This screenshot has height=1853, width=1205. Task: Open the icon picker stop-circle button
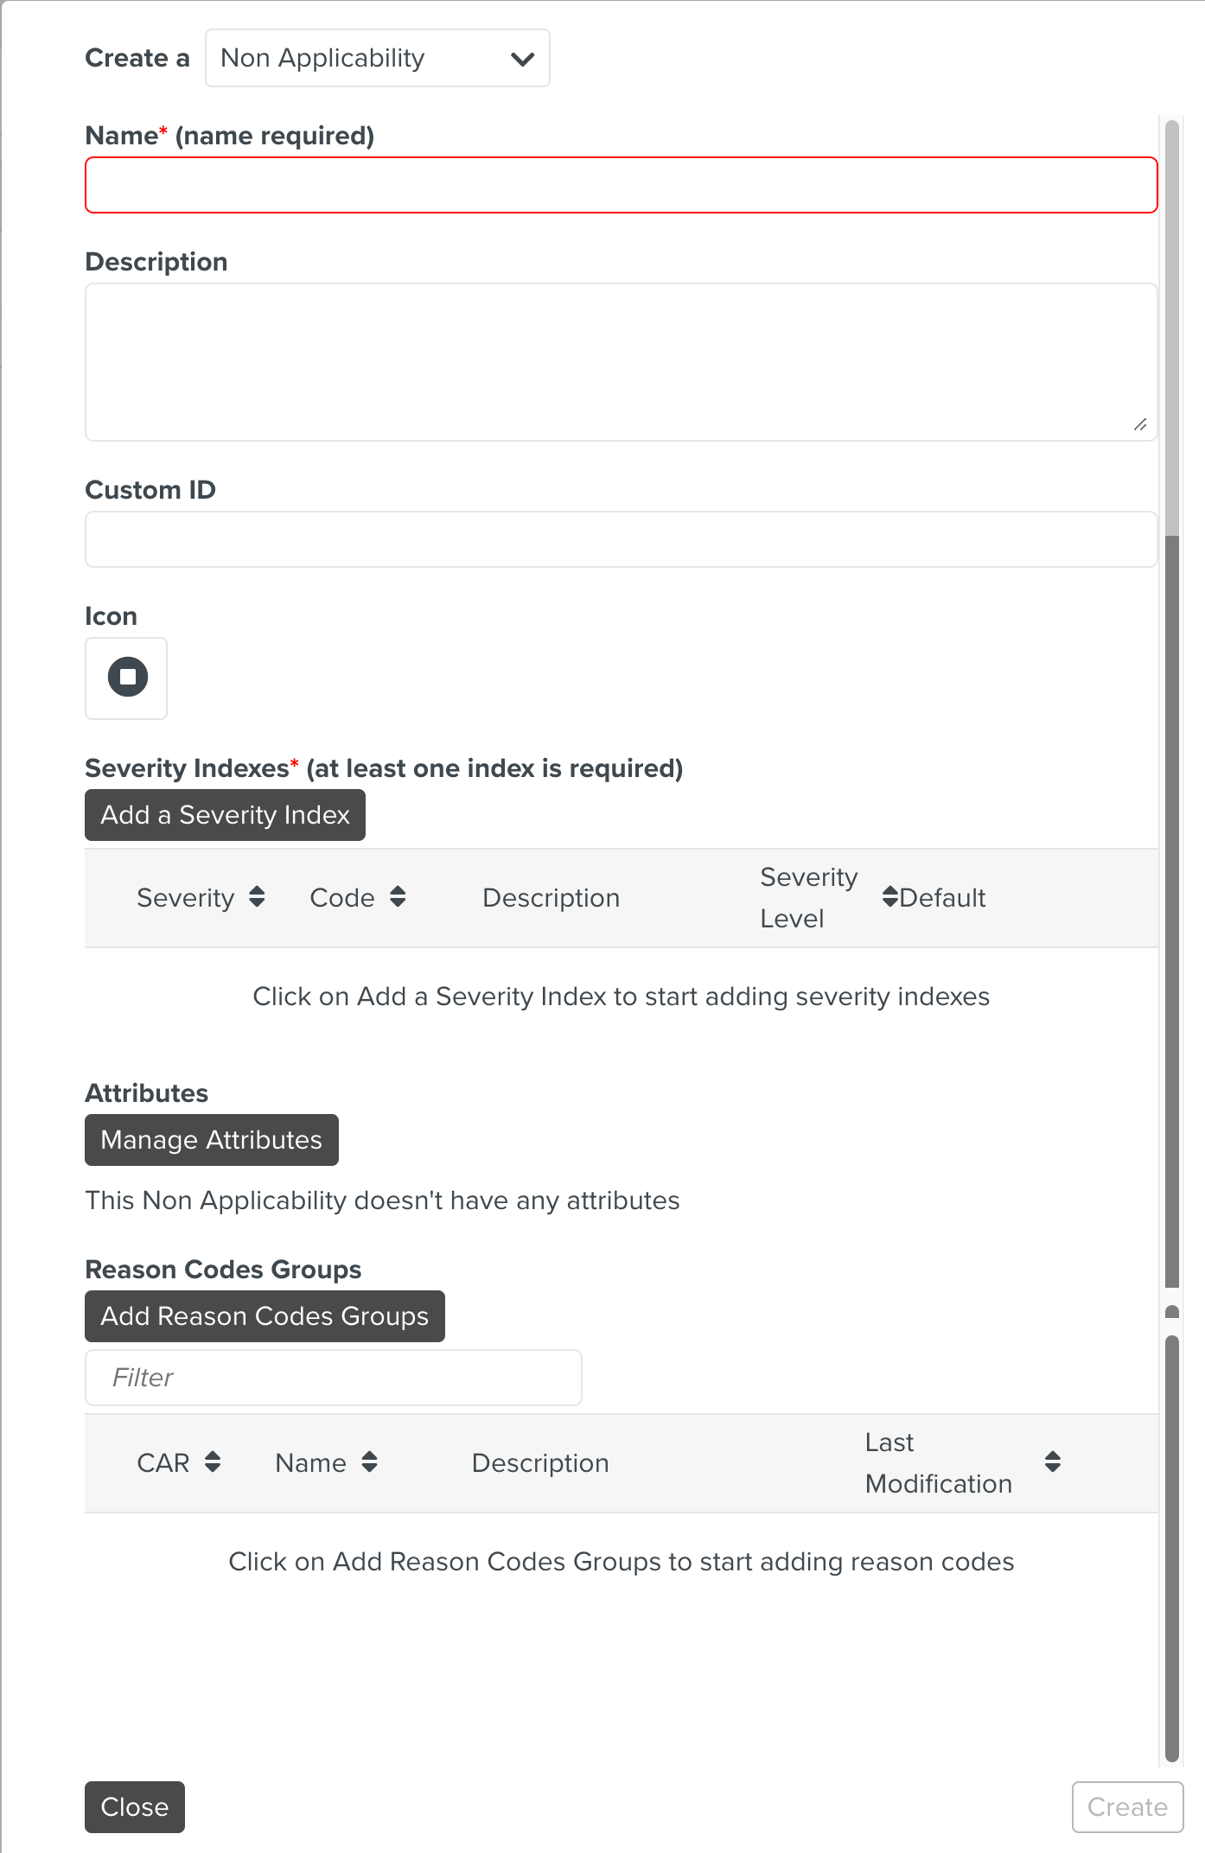126,678
